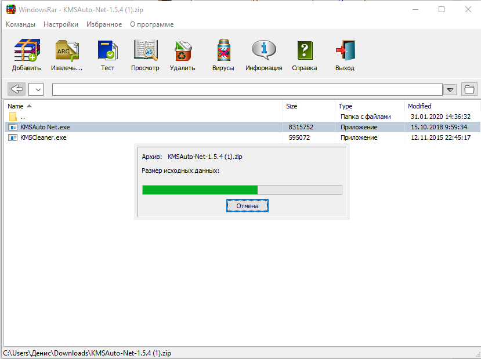
Task: Maximize the WindowsRar window
Action: point(442,9)
